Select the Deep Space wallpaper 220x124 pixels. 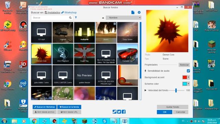coord(128,32)
